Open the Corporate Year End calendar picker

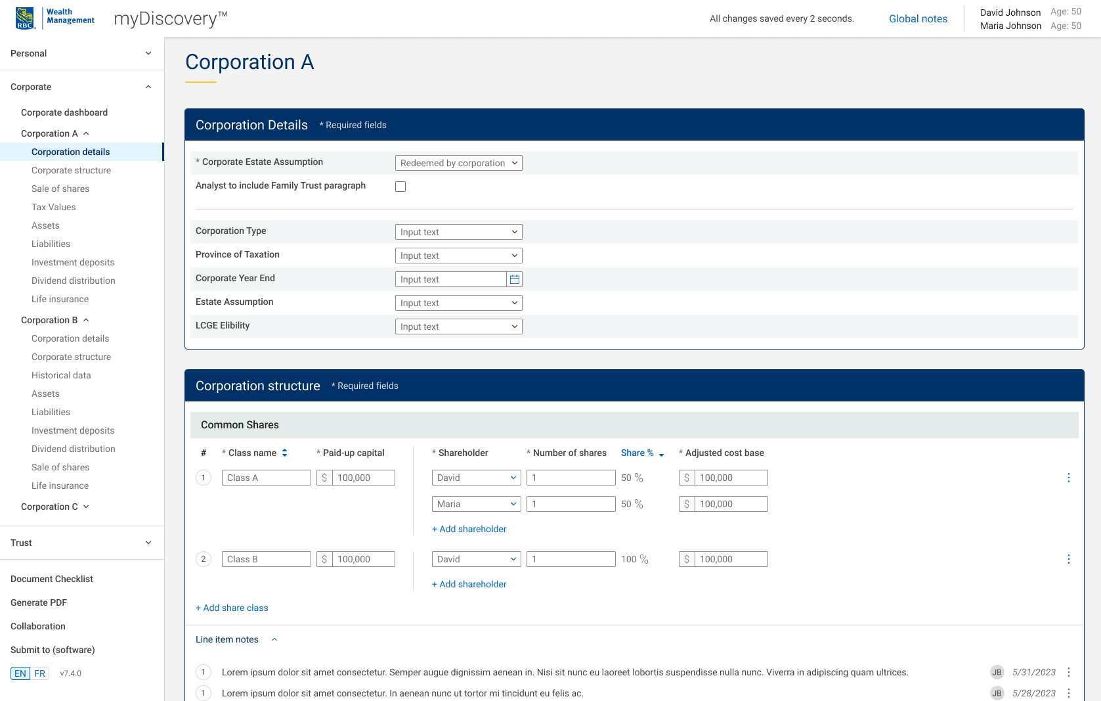tap(515, 279)
